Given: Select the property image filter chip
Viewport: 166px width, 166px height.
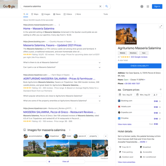Looking at the screenshot, I should click(x=93, y=136).
